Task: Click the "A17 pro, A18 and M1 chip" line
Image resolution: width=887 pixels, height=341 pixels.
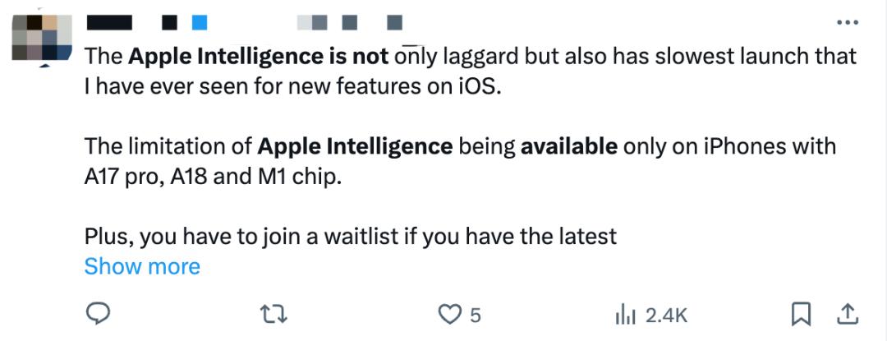Action: [211, 177]
